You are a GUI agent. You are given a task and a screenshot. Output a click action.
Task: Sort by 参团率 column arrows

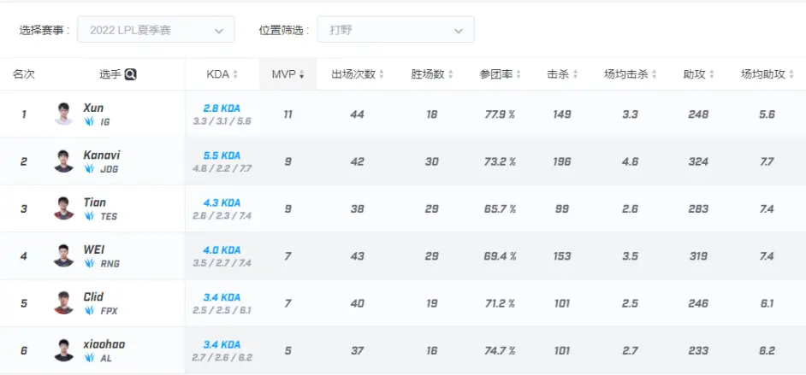click(x=519, y=74)
